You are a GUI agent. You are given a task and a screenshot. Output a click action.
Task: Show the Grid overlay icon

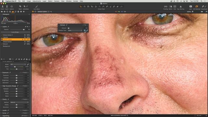175,6
